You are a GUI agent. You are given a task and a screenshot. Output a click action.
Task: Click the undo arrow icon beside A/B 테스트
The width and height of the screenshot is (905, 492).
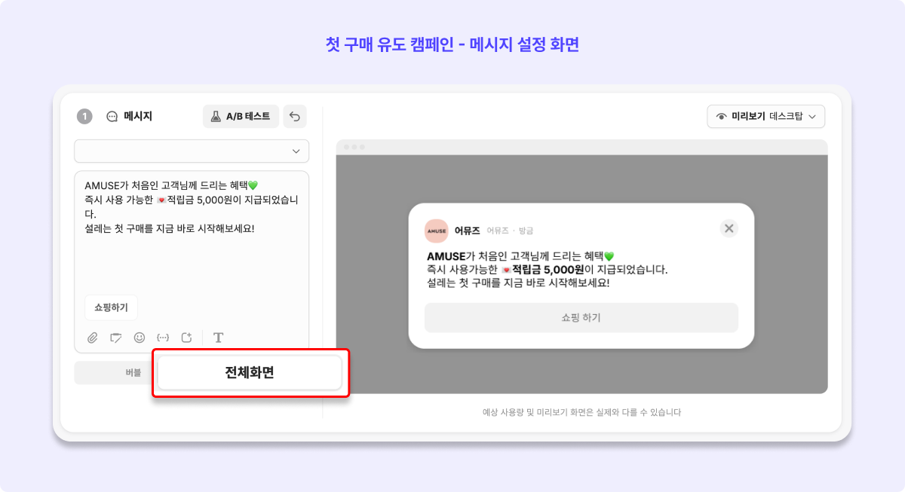pos(295,117)
